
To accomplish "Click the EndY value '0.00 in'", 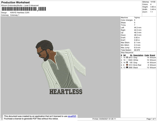I will pos(137,40).
